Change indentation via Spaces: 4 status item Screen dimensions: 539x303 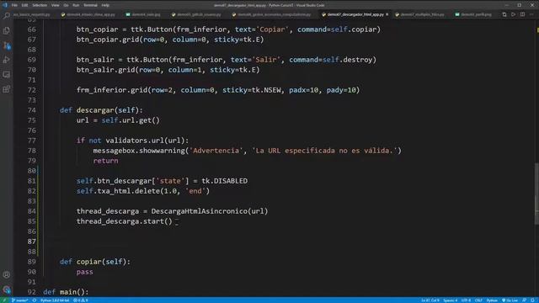[x=450, y=300]
